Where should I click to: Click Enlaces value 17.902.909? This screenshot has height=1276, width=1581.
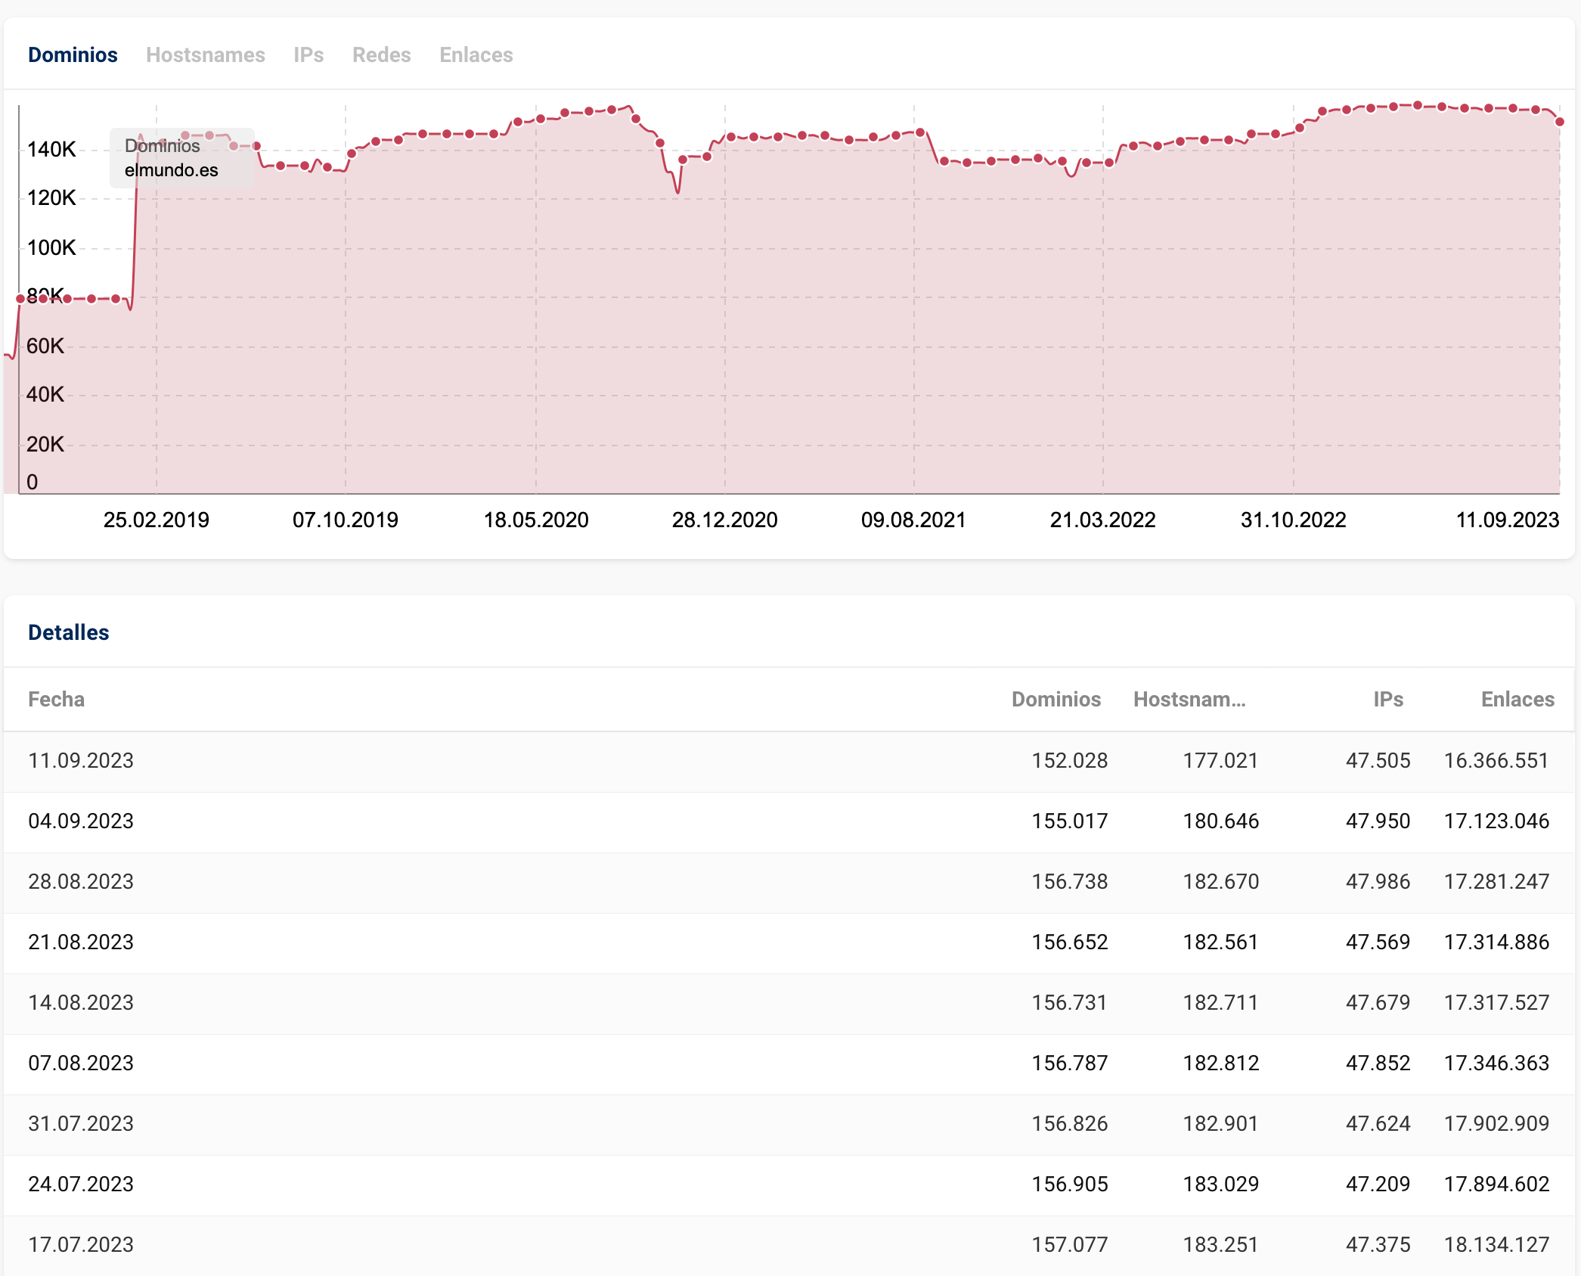[1496, 1124]
